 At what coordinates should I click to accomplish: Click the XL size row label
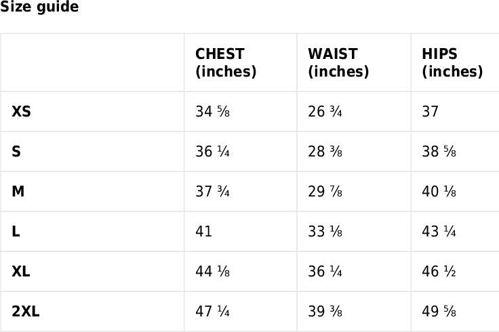click(x=21, y=272)
